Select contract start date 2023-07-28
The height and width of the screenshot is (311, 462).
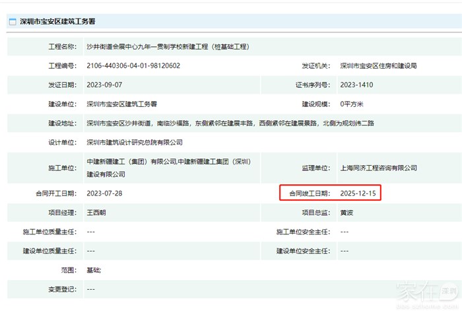(x=104, y=193)
